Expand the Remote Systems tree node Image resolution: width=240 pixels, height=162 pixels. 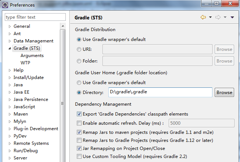point(10,143)
